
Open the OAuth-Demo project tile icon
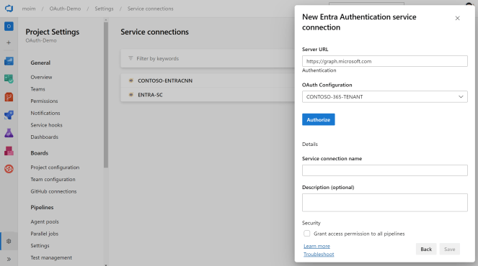9,27
